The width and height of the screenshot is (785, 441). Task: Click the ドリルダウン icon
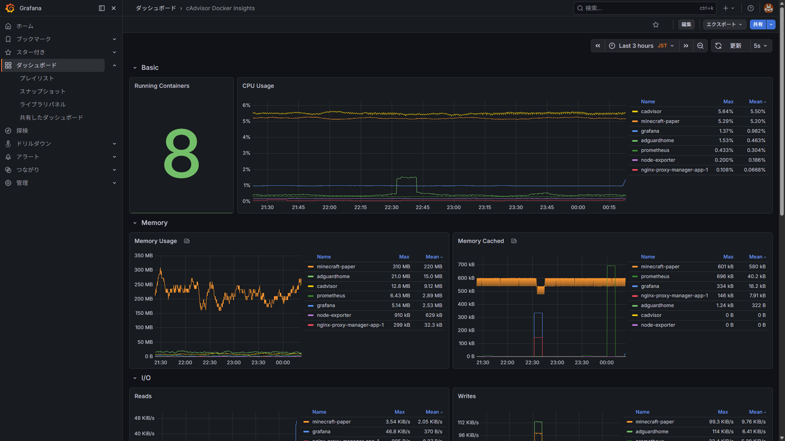(x=8, y=144)
